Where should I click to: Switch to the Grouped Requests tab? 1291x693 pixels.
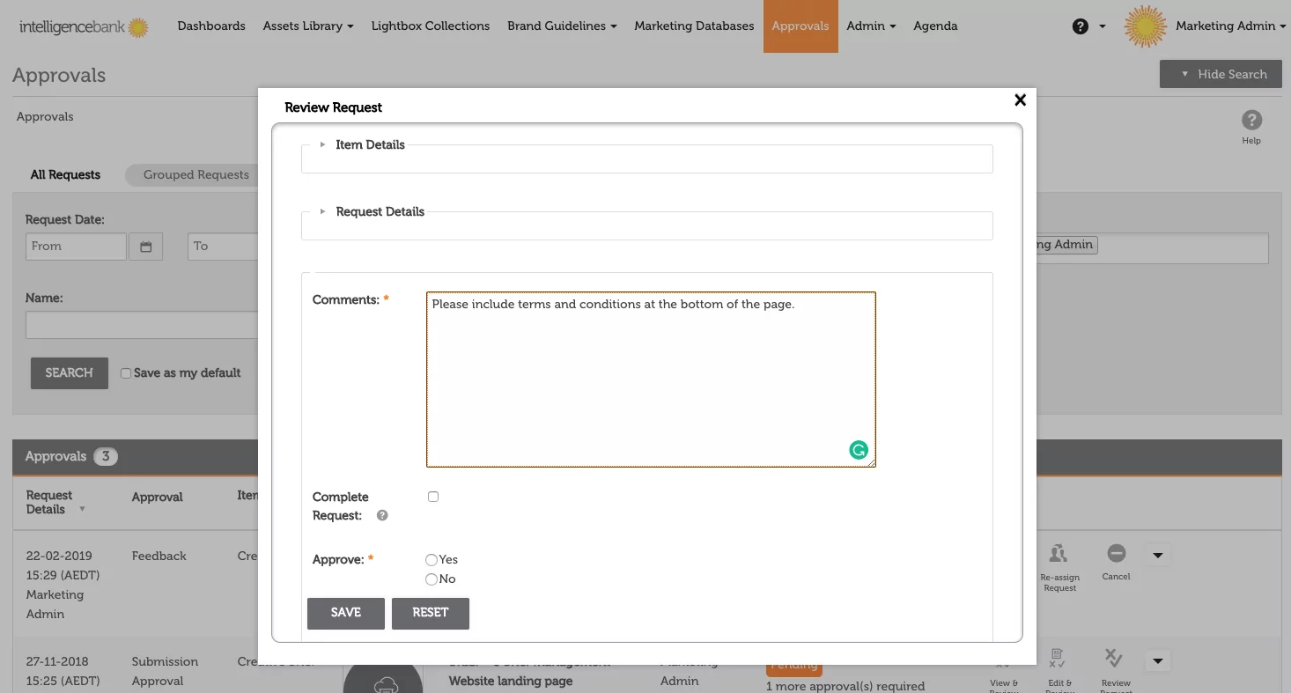195,175
